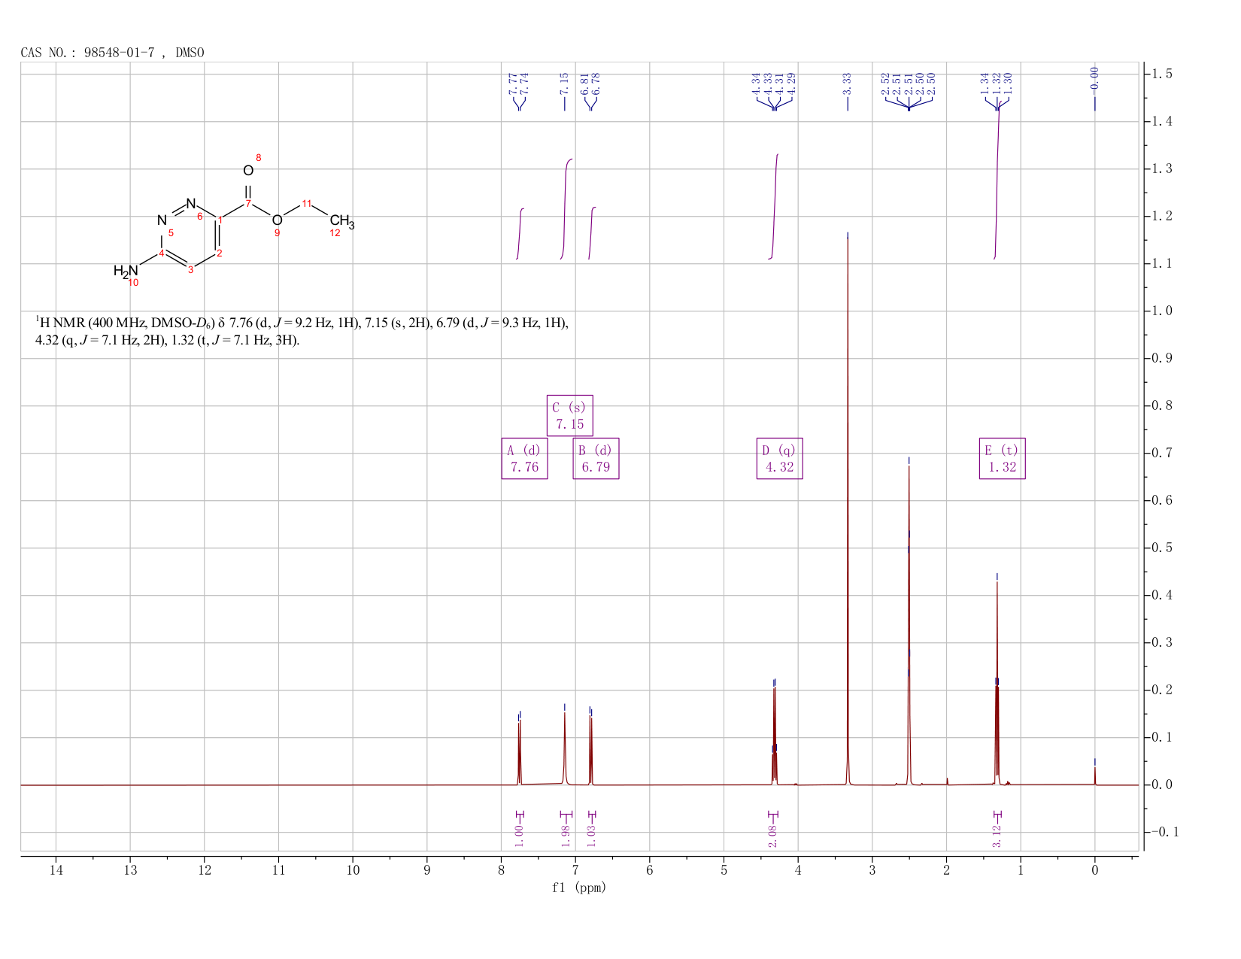Click the 3.33 peak label at top
1241x959 pixels.
click(x=848, y=83)
